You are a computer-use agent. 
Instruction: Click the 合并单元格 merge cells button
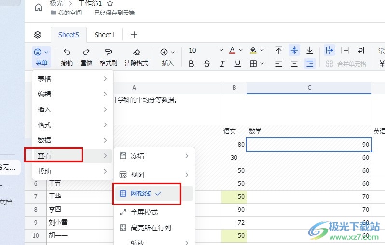(346, 64)
